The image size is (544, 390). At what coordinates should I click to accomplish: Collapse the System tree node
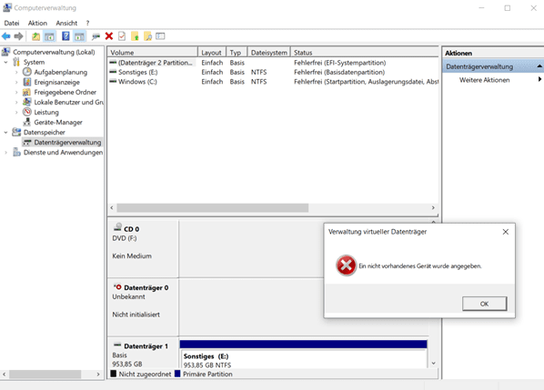pyautogui.click(x=5, y=63)
